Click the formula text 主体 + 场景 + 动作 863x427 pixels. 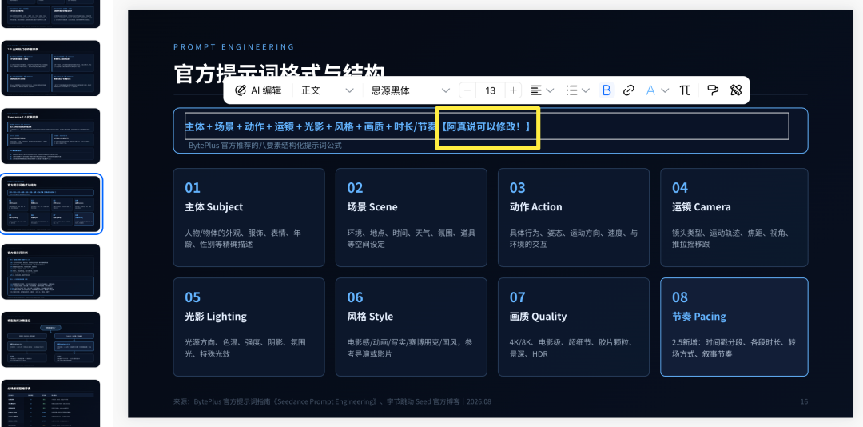point(225,126)
